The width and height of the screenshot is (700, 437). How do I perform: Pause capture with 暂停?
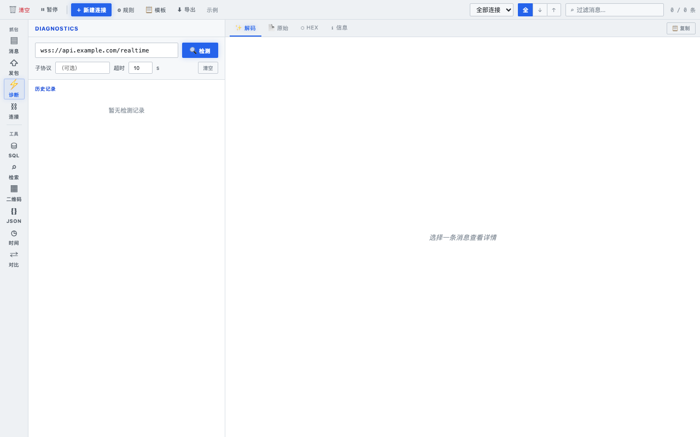point(49,10)
